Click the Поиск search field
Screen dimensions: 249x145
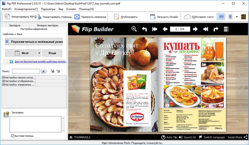[x=26, y=71]
